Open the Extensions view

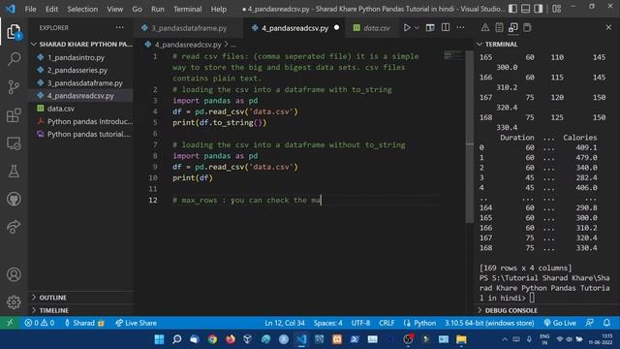(x=14, y=115)
